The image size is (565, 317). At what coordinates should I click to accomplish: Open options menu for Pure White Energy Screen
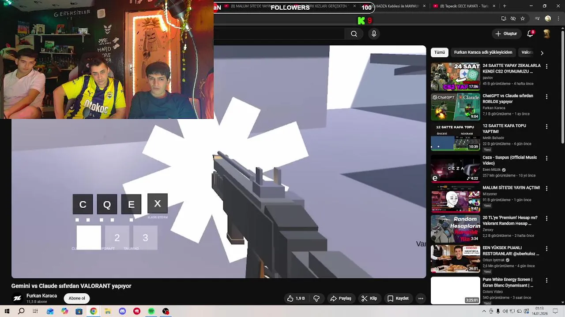pos(546,280)
